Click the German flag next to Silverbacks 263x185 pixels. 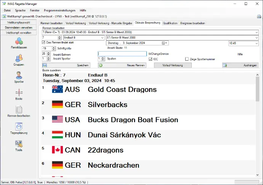click(57, 104)
